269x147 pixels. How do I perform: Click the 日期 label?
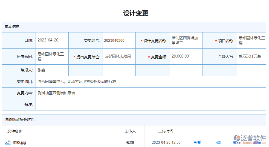pyautogui.click(x=29, y=41)
